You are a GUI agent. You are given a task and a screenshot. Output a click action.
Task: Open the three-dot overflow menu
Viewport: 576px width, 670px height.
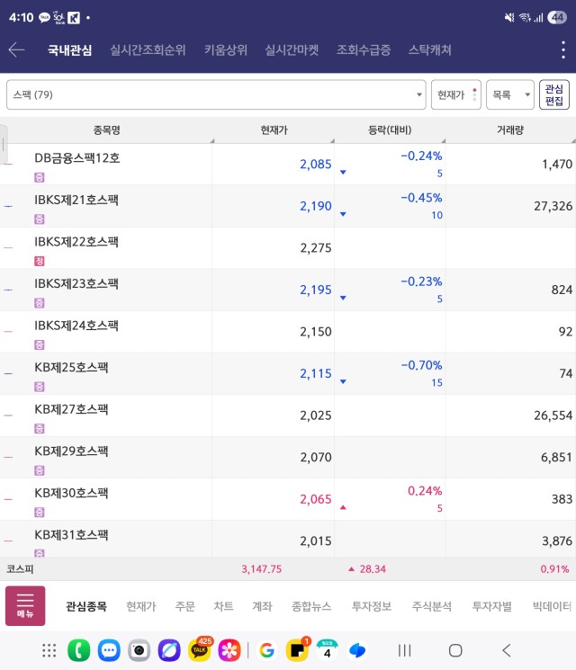coord(563,50)
